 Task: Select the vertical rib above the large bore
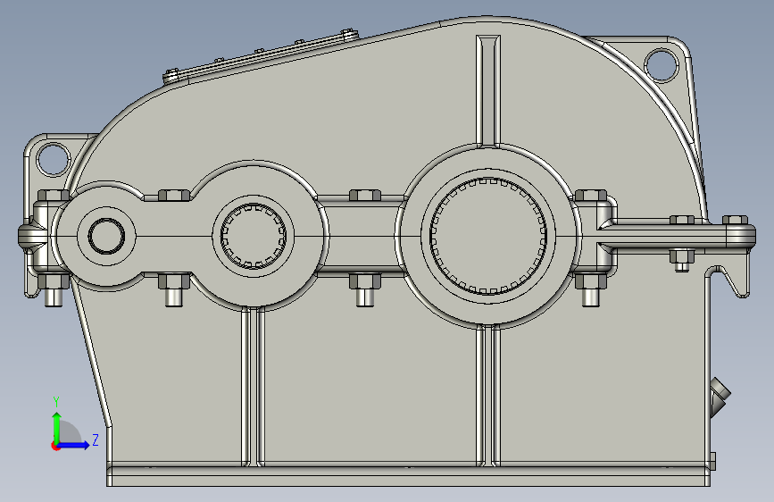coord(487,90)
